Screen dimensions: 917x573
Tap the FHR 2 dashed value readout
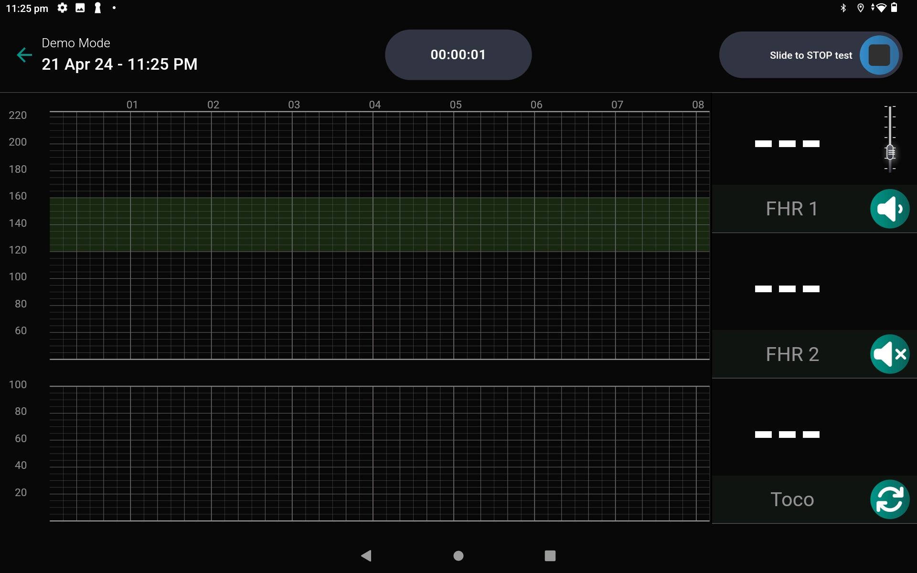787,289
